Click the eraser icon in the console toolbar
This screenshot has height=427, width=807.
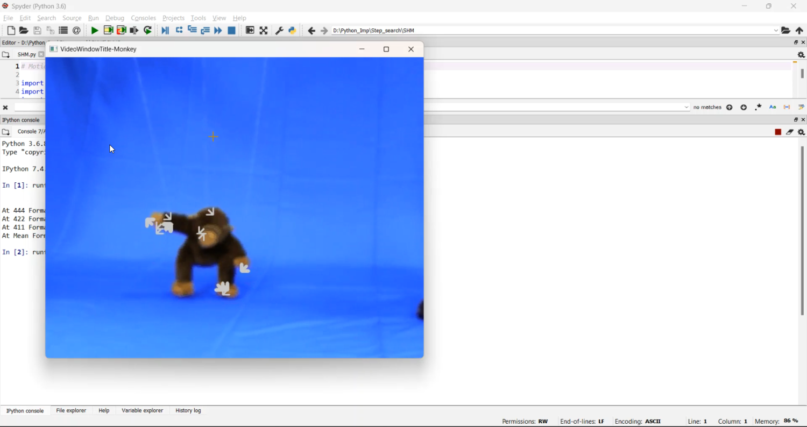[790, 132]
